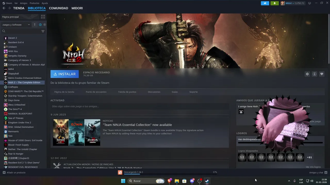Click the Team NINJA news thumbnail

pyautogui.click(x=77, y=133)
